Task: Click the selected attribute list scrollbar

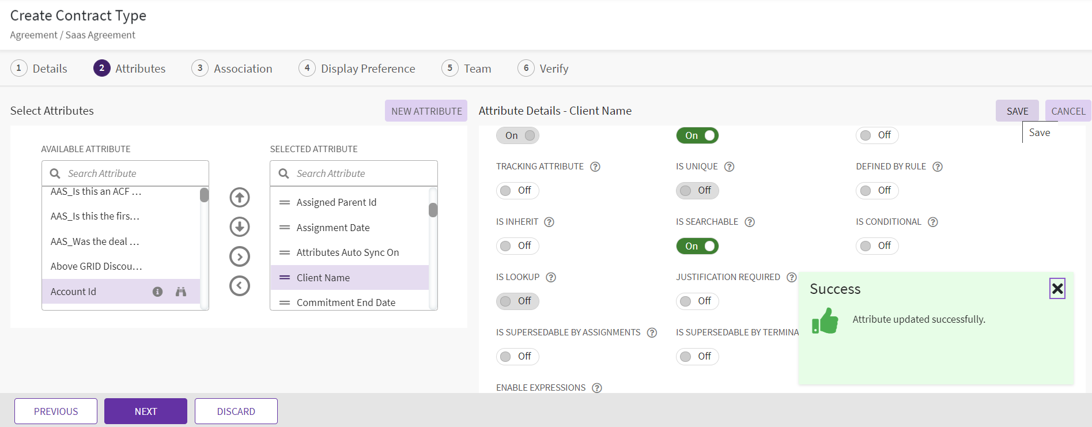Action: pos(433,210)
